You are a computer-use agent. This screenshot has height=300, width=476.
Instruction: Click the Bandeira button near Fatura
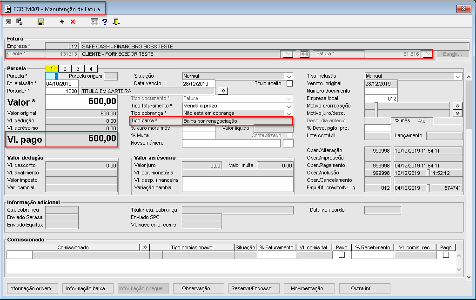click(x=452, y=54)
